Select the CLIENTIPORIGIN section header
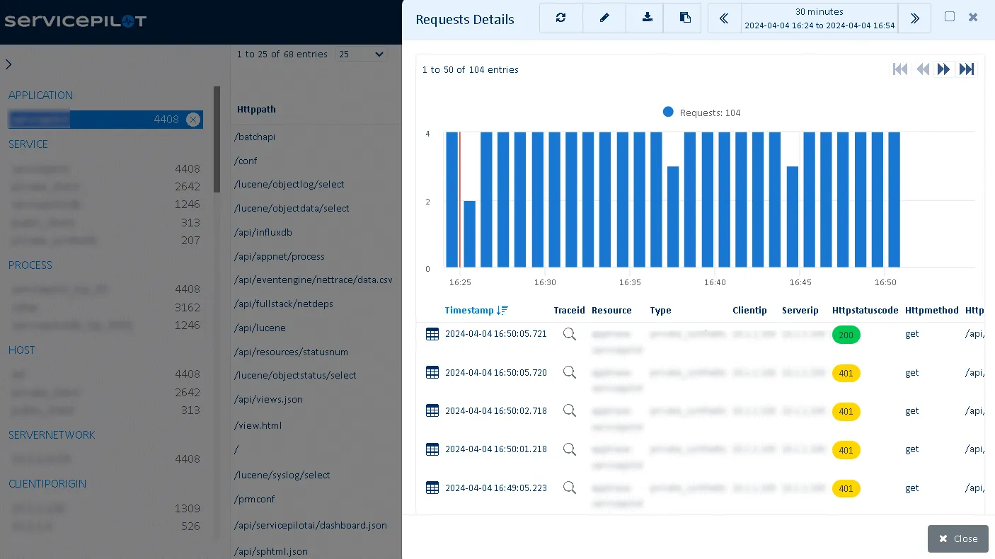 47,483
